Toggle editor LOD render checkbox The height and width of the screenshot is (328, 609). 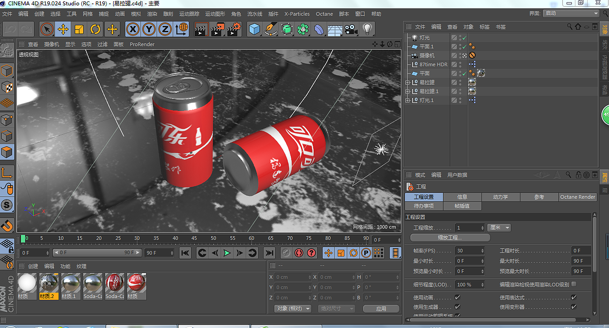574,284
